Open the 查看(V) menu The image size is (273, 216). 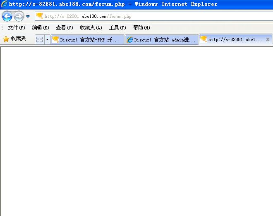[65, 28]
